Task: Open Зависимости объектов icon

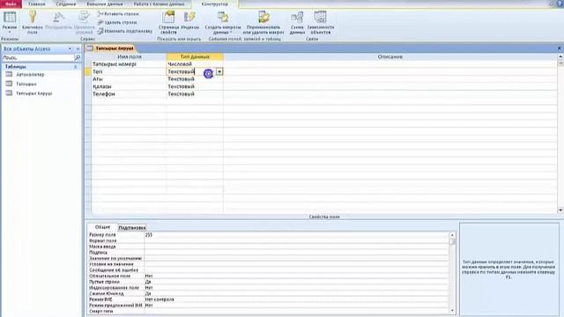Action: point(320,17)
